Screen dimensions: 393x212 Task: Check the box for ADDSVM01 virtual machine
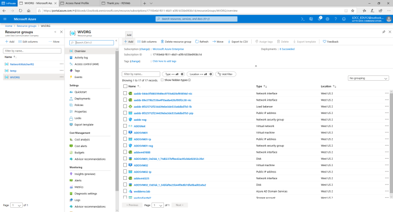pyautogui.click(x=125, y=133)
